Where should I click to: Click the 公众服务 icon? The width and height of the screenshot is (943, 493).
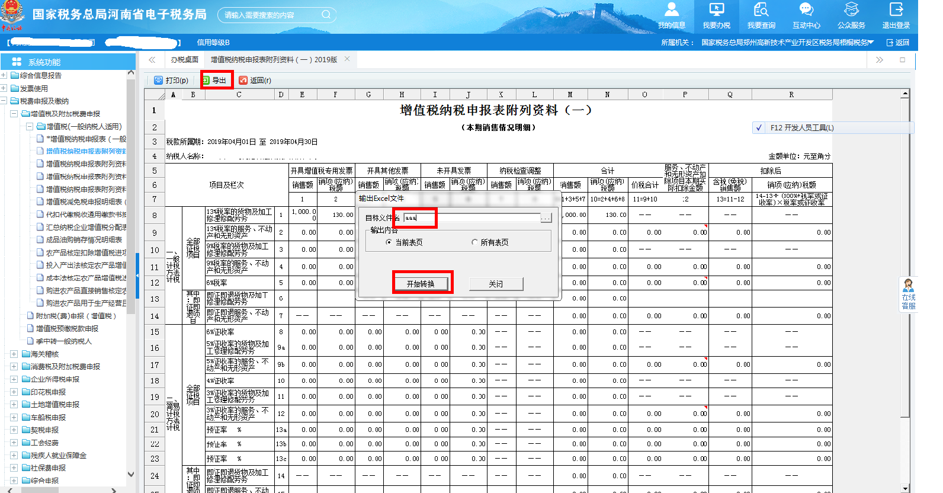click(x=851, y=15)
